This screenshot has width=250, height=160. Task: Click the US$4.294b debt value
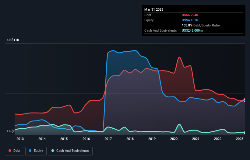click(x=190, y=15)
